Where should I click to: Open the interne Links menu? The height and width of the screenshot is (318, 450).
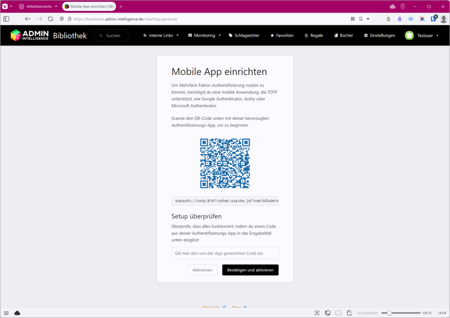click(x=160, y=35)
